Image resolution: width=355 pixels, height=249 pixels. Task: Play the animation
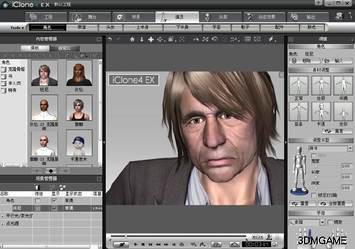coord(135,244)
